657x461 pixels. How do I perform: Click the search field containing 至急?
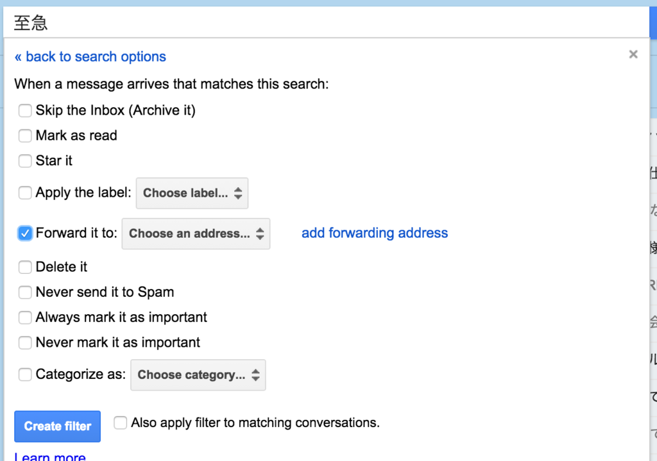point(321,24)
